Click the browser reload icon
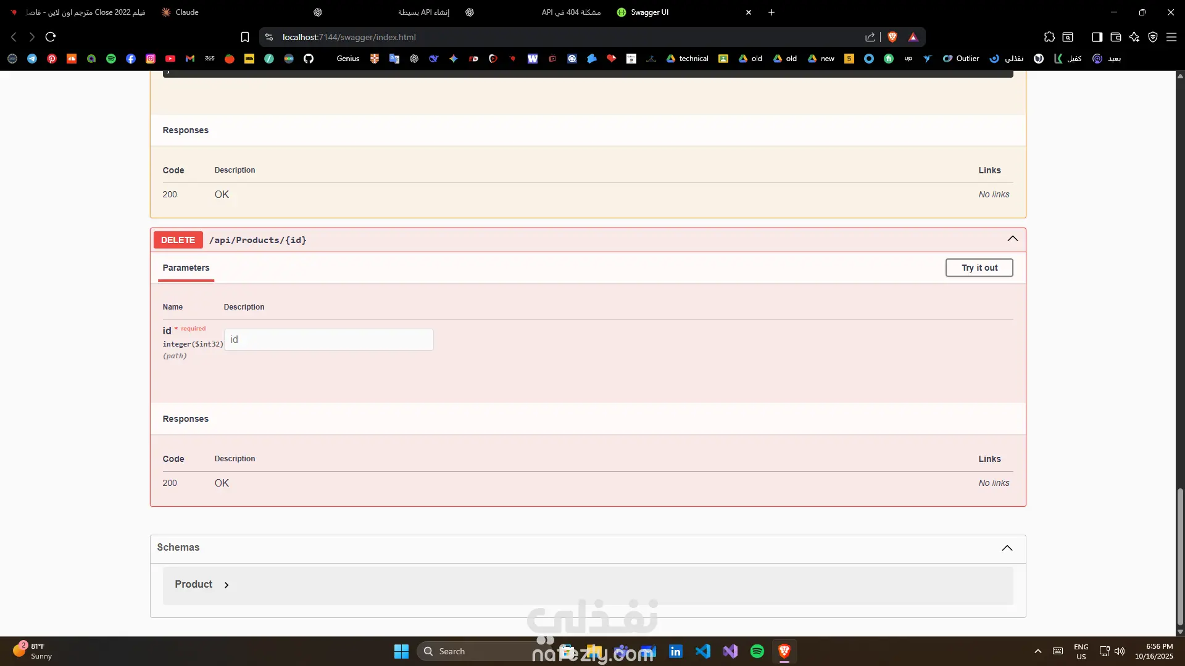Image resolution: width=1185 pixels, height=666 pixels. 51,37
